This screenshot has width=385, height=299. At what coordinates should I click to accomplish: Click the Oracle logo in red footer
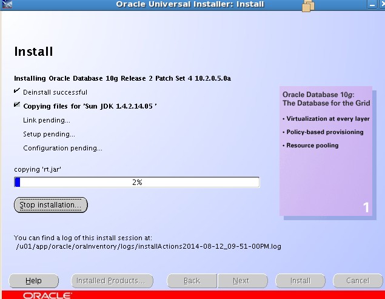click(x=48, y=295)
